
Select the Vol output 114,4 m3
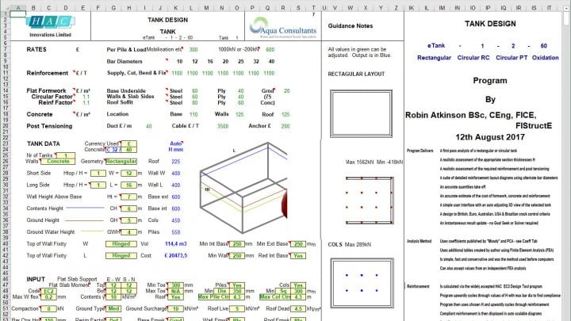[x=175, y=244]
